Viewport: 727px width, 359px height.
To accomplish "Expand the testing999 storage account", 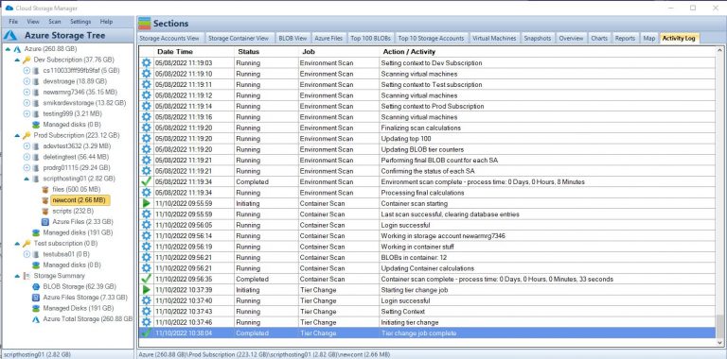I will point(27,113).
